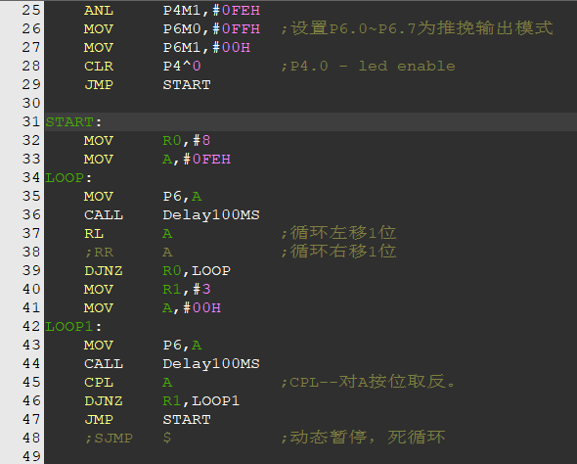This screenshot has height=464, width=577.
Task: Click P6M0,#0FFH operand on line 26
Action: pyautogui.click(x=211, y=29)
